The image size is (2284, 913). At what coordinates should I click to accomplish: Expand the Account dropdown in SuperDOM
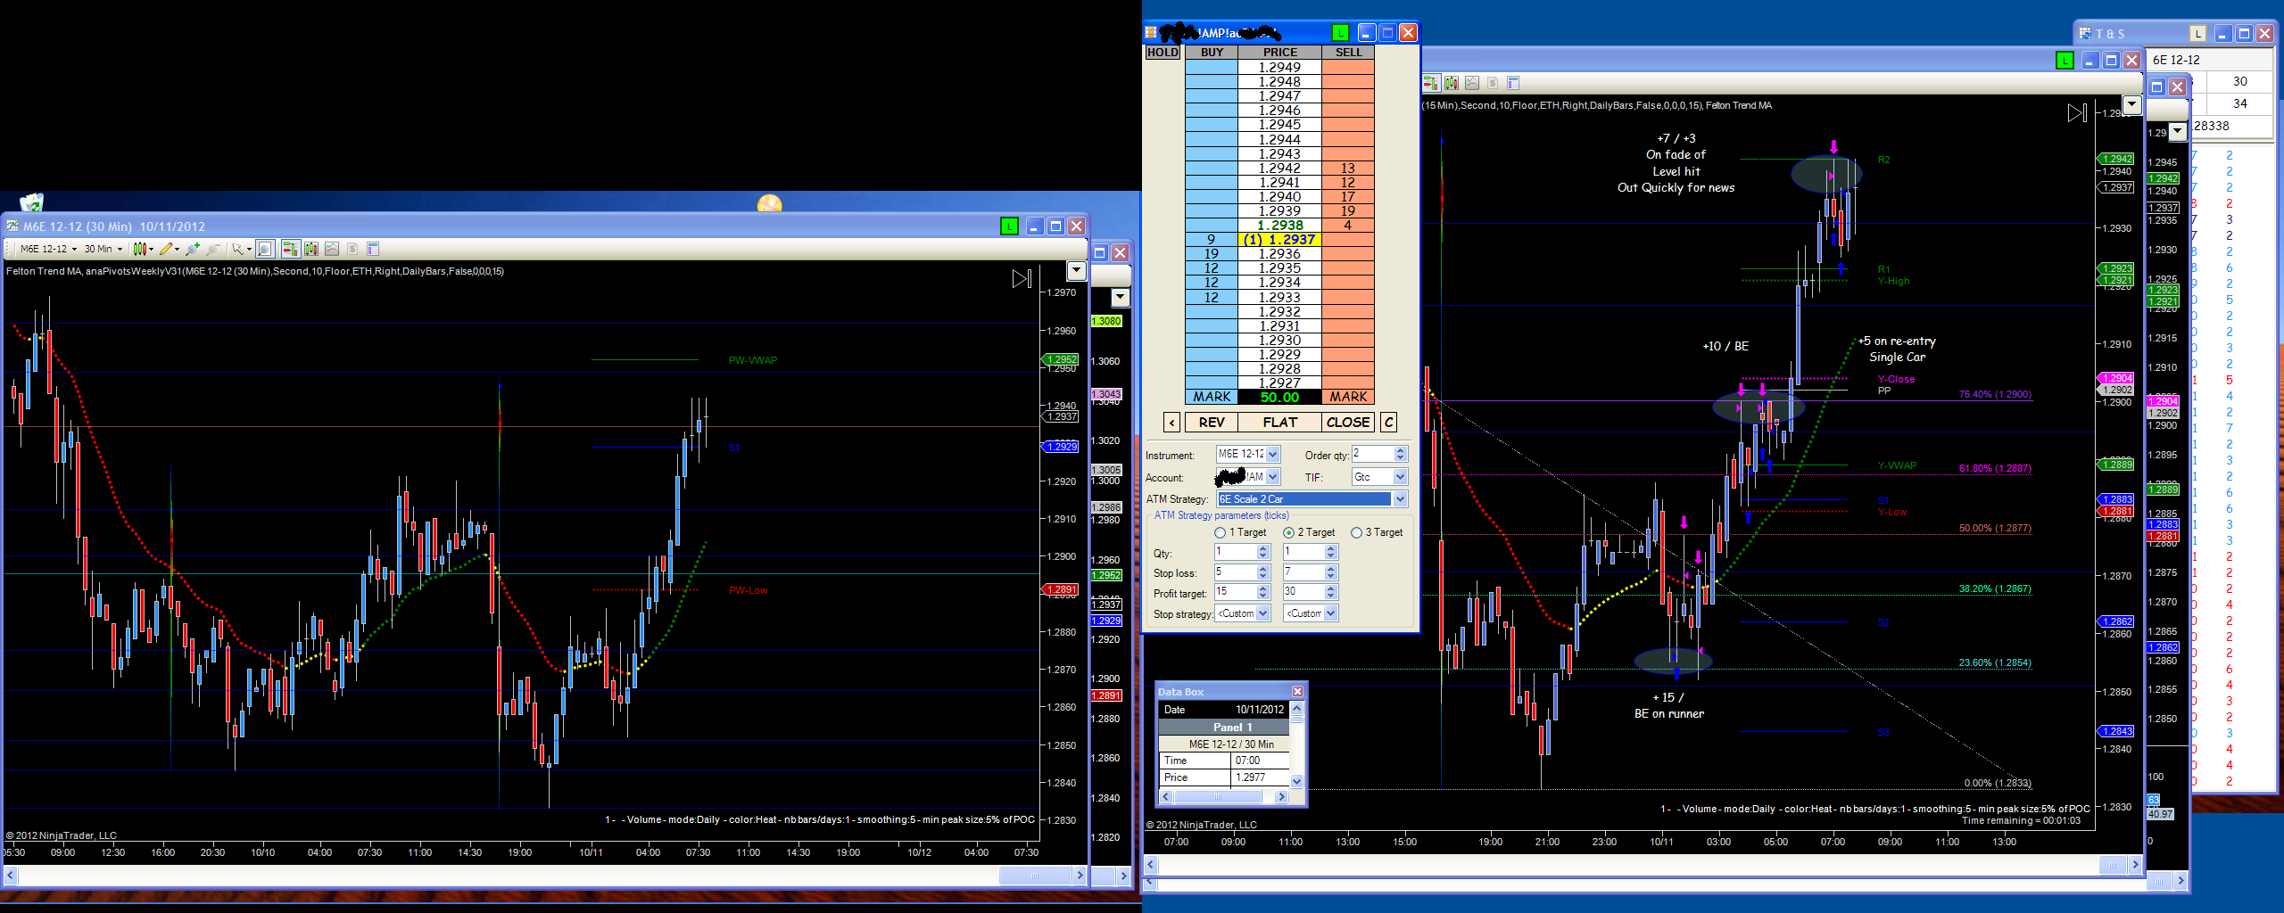pos(1273,477)
